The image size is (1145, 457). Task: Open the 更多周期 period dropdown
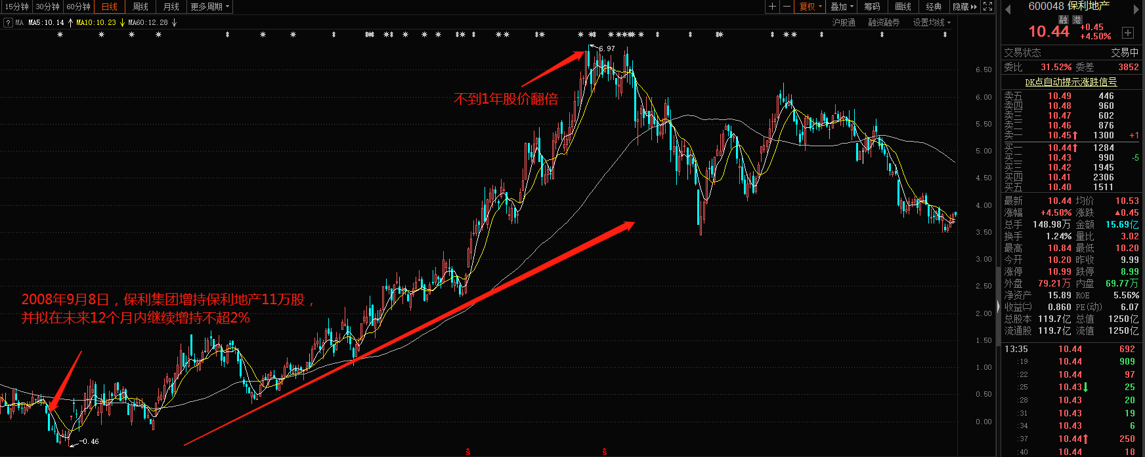pyautogui.click(x=209, y=7)
